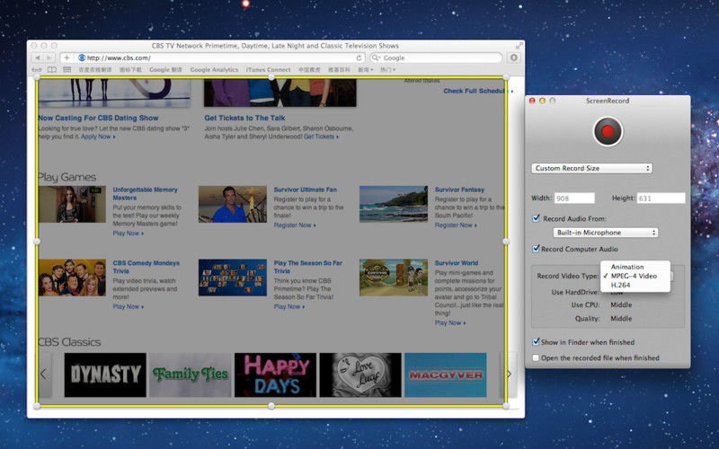Enter full screen in Safari window

click(519, 46)
